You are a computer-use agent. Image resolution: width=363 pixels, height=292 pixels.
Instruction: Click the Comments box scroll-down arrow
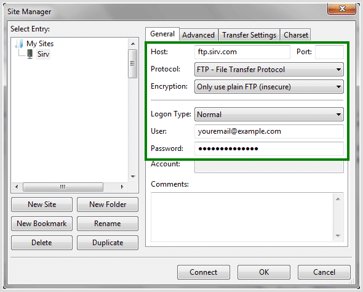point(338,236)
